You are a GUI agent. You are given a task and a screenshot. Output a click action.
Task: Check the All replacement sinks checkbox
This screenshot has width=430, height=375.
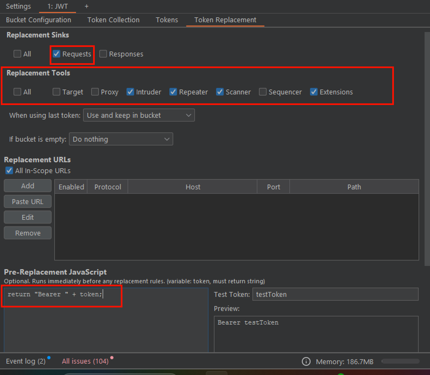coord(17,54)
